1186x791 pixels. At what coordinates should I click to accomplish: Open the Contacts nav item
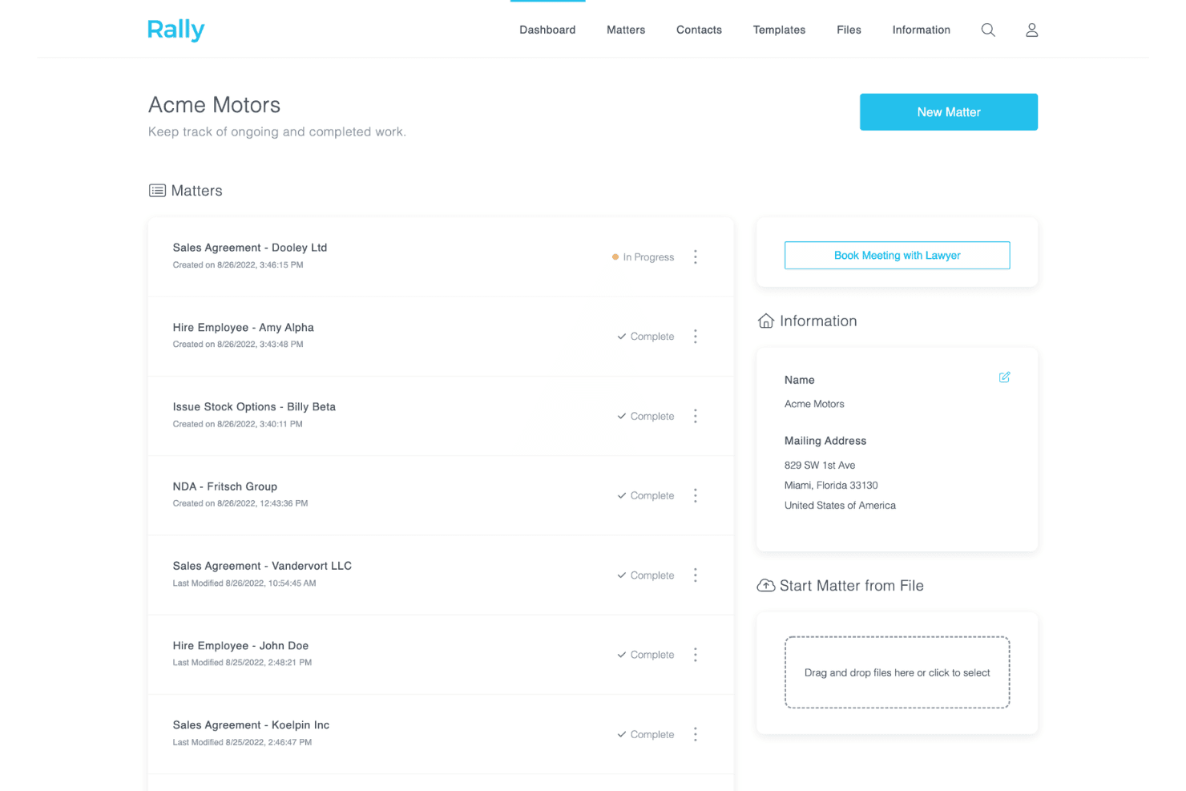(x=699, y=30)
